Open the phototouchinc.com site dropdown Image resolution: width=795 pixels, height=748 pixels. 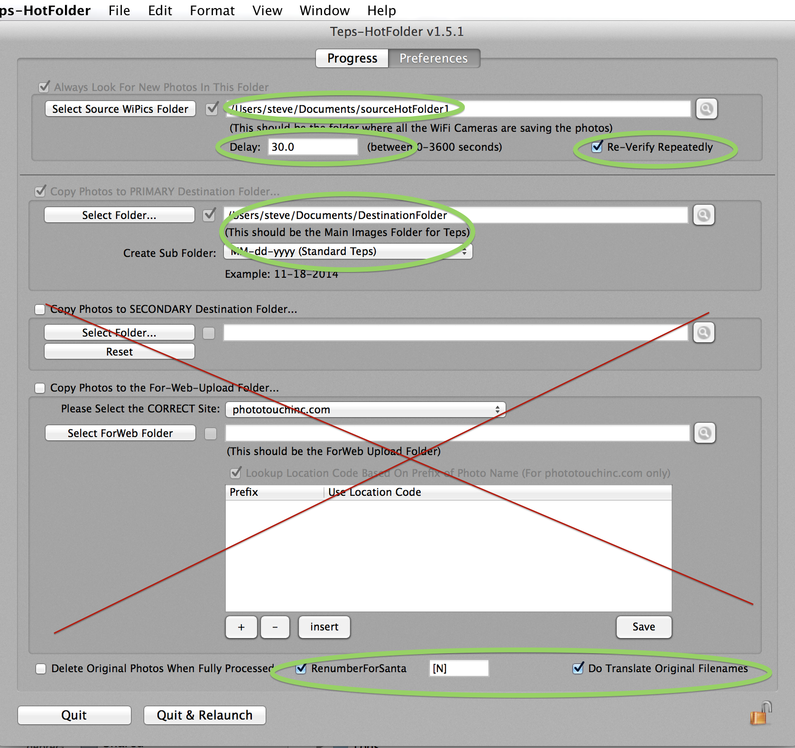coord(366,410)
